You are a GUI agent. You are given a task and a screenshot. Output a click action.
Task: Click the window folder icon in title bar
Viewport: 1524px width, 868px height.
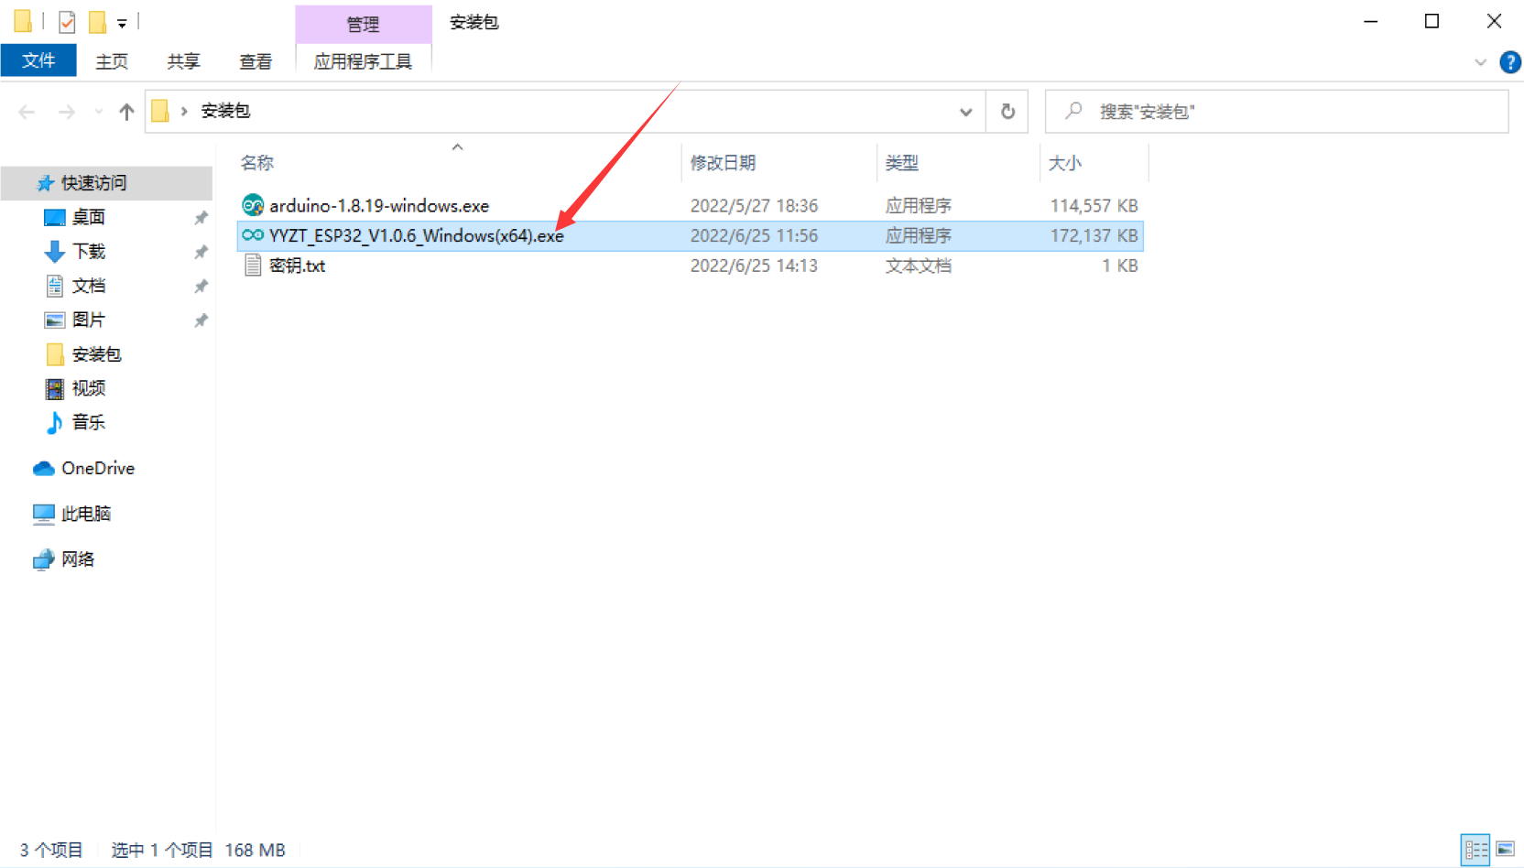23,21
